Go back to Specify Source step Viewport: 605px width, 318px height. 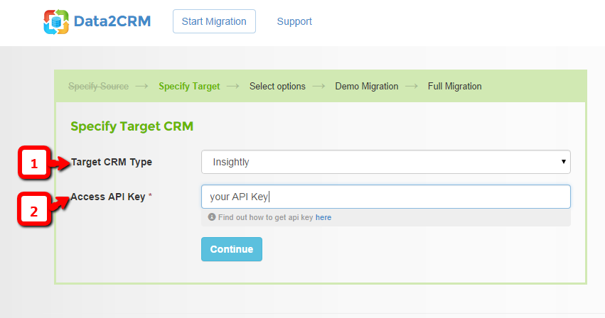pos(98,87)
